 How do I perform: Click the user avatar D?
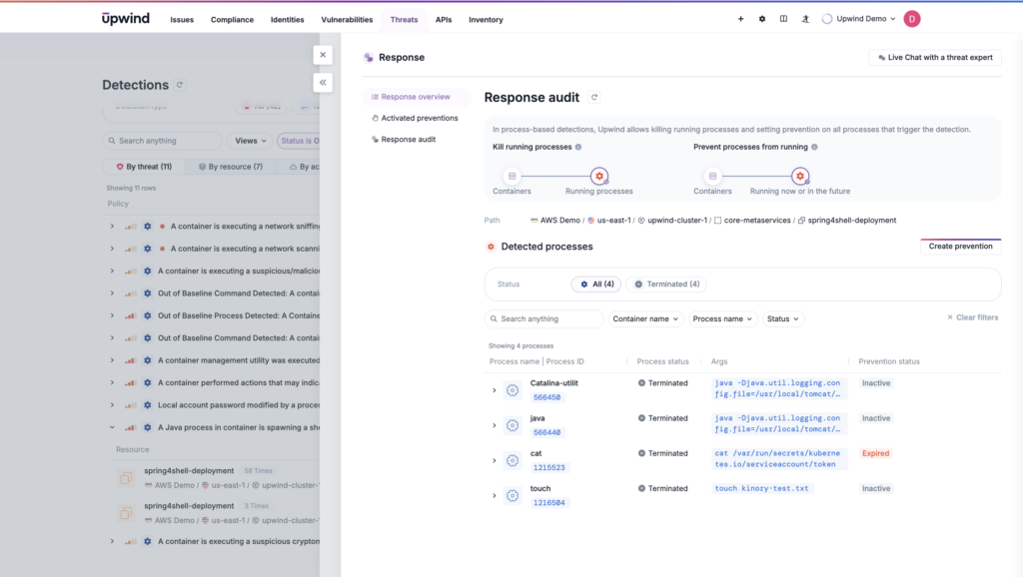coord(912,19)
